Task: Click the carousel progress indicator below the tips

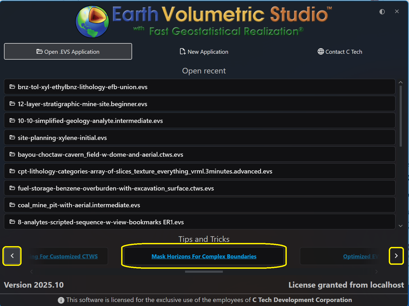Action: pos(204,272)
